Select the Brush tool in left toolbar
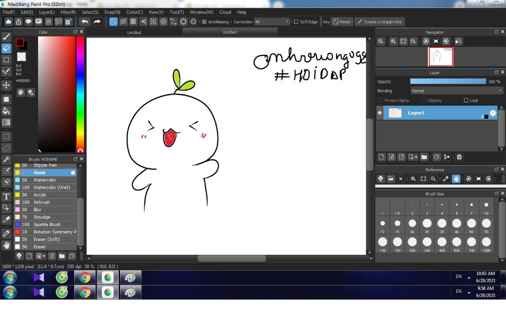The width and height of the screenshot is (506, 327). [6, 37]
